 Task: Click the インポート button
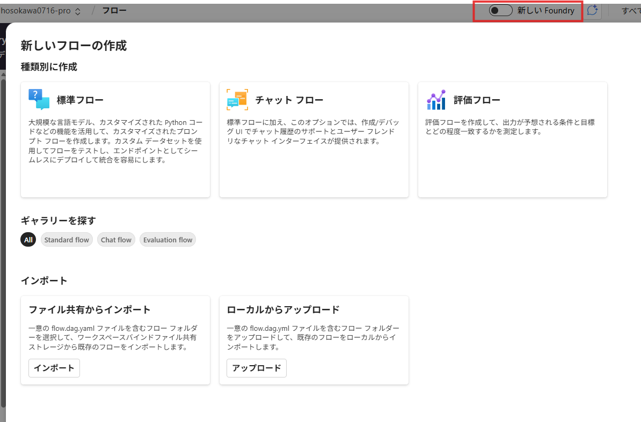54,368
